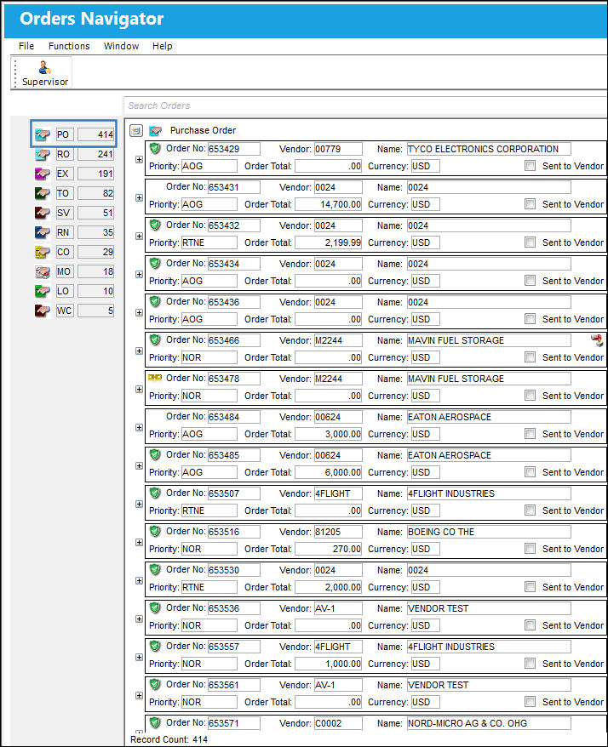Click the WC category label button

65,311
